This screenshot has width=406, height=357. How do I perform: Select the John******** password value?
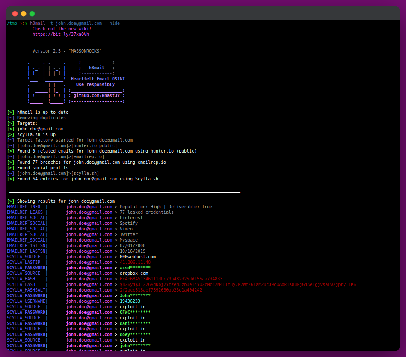[135, 296]
